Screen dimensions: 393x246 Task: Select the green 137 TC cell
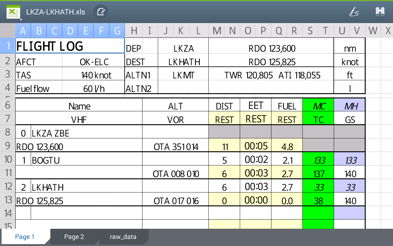318,173
